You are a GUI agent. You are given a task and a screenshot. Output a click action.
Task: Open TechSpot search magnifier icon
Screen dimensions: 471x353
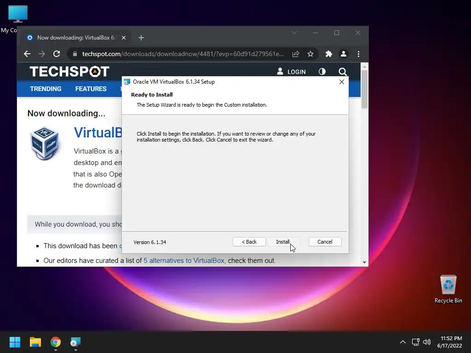(x=343, y=72)
